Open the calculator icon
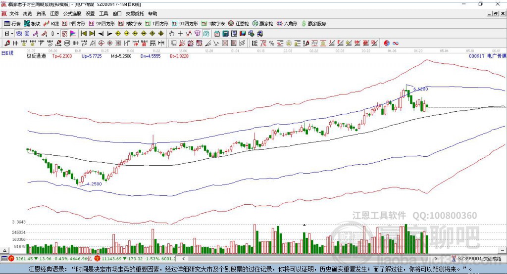This screenshot has height=274, width=507. click(x=225, y=34)
